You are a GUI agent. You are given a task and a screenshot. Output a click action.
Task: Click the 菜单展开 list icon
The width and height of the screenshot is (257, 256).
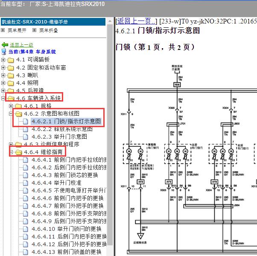click(x=3, y=30)
